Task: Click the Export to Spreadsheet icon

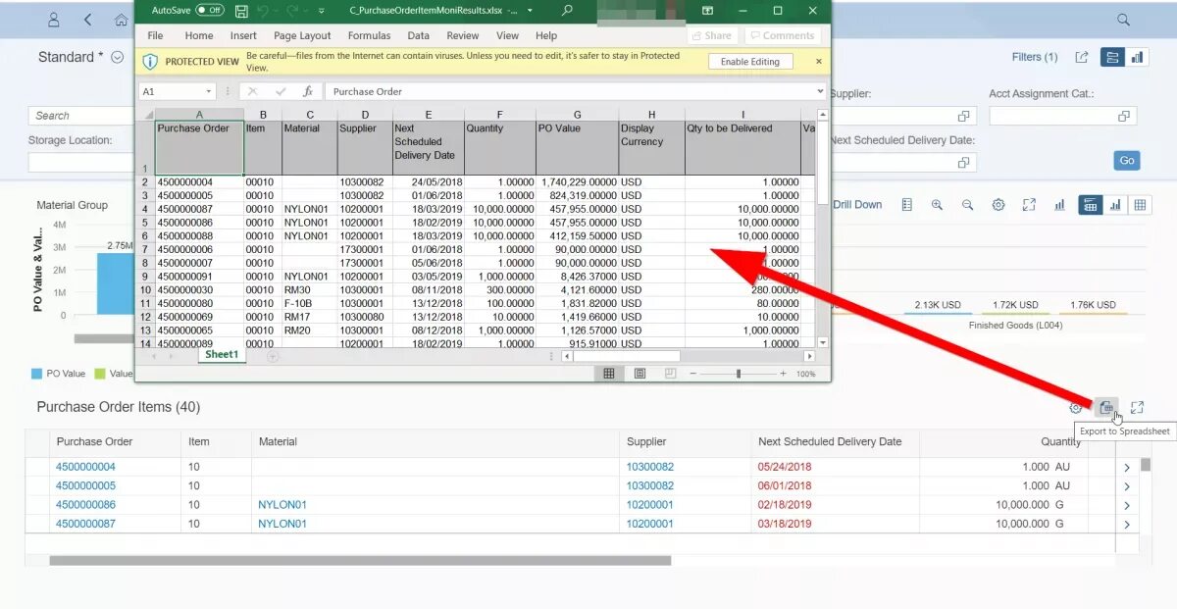Action: (1106, 407)
